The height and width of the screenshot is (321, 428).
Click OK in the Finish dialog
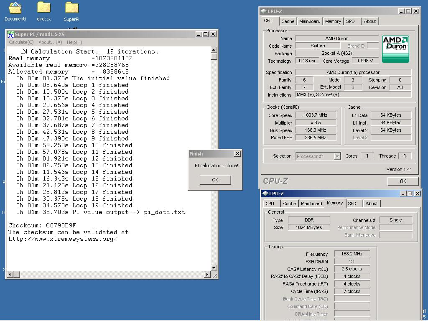pos(215,180)
